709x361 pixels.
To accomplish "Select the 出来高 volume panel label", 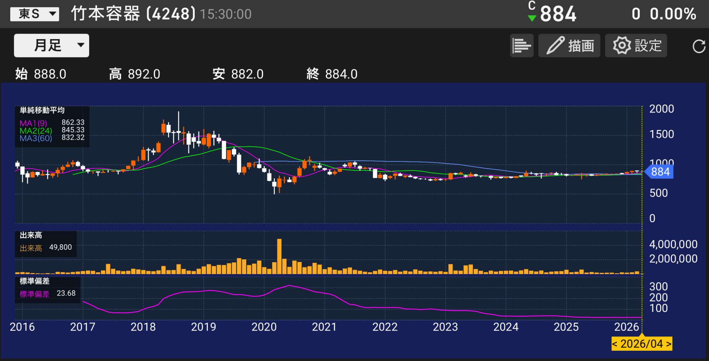I will coord(31,235).
